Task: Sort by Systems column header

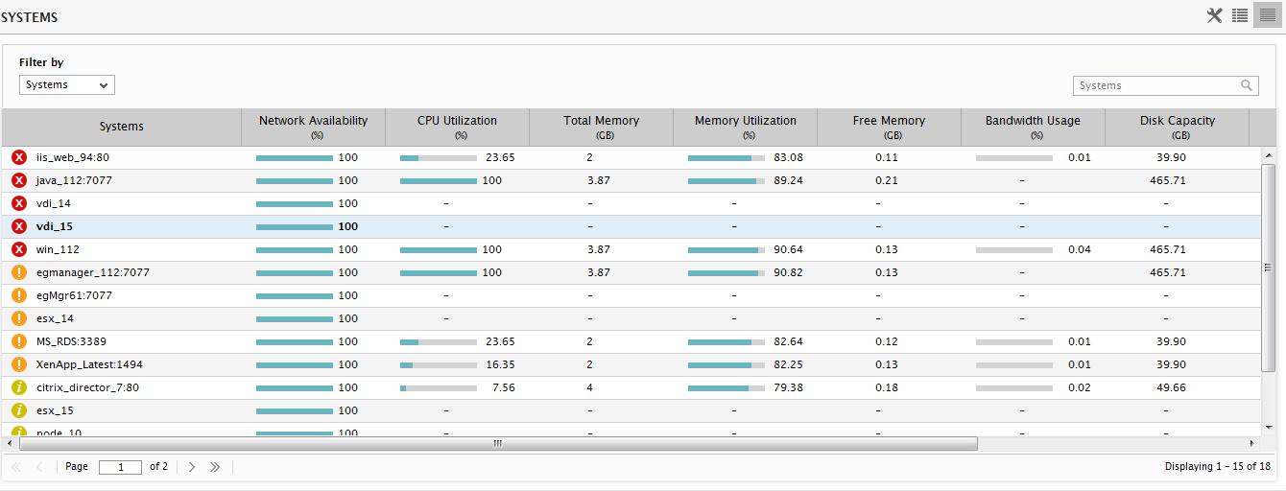Action: (122, 127)
